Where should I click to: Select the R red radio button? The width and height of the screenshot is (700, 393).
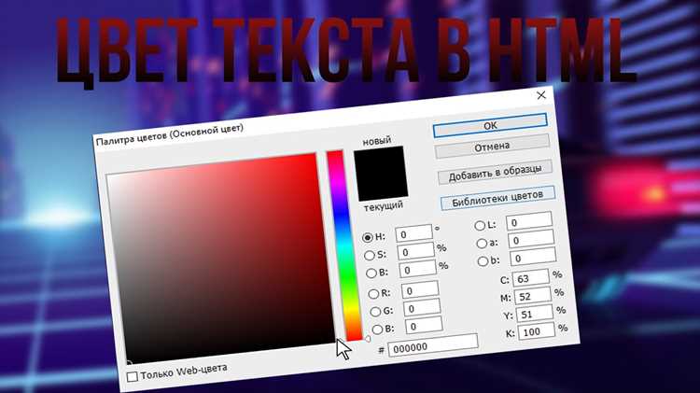tap(373, 294)
